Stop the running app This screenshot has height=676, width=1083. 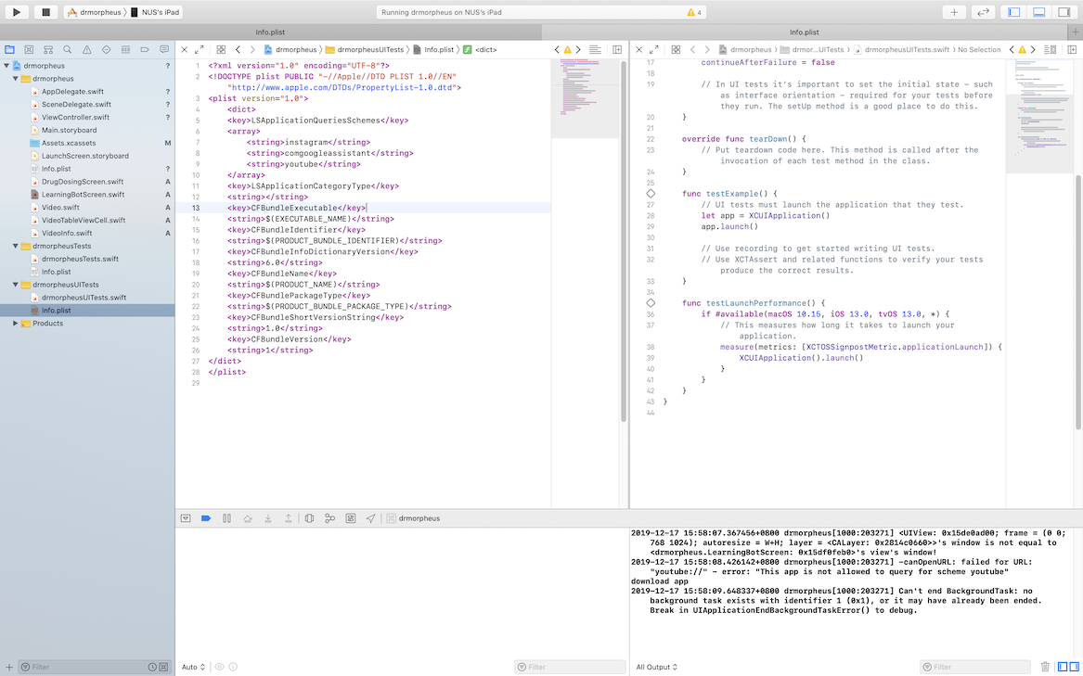[45, 12]
